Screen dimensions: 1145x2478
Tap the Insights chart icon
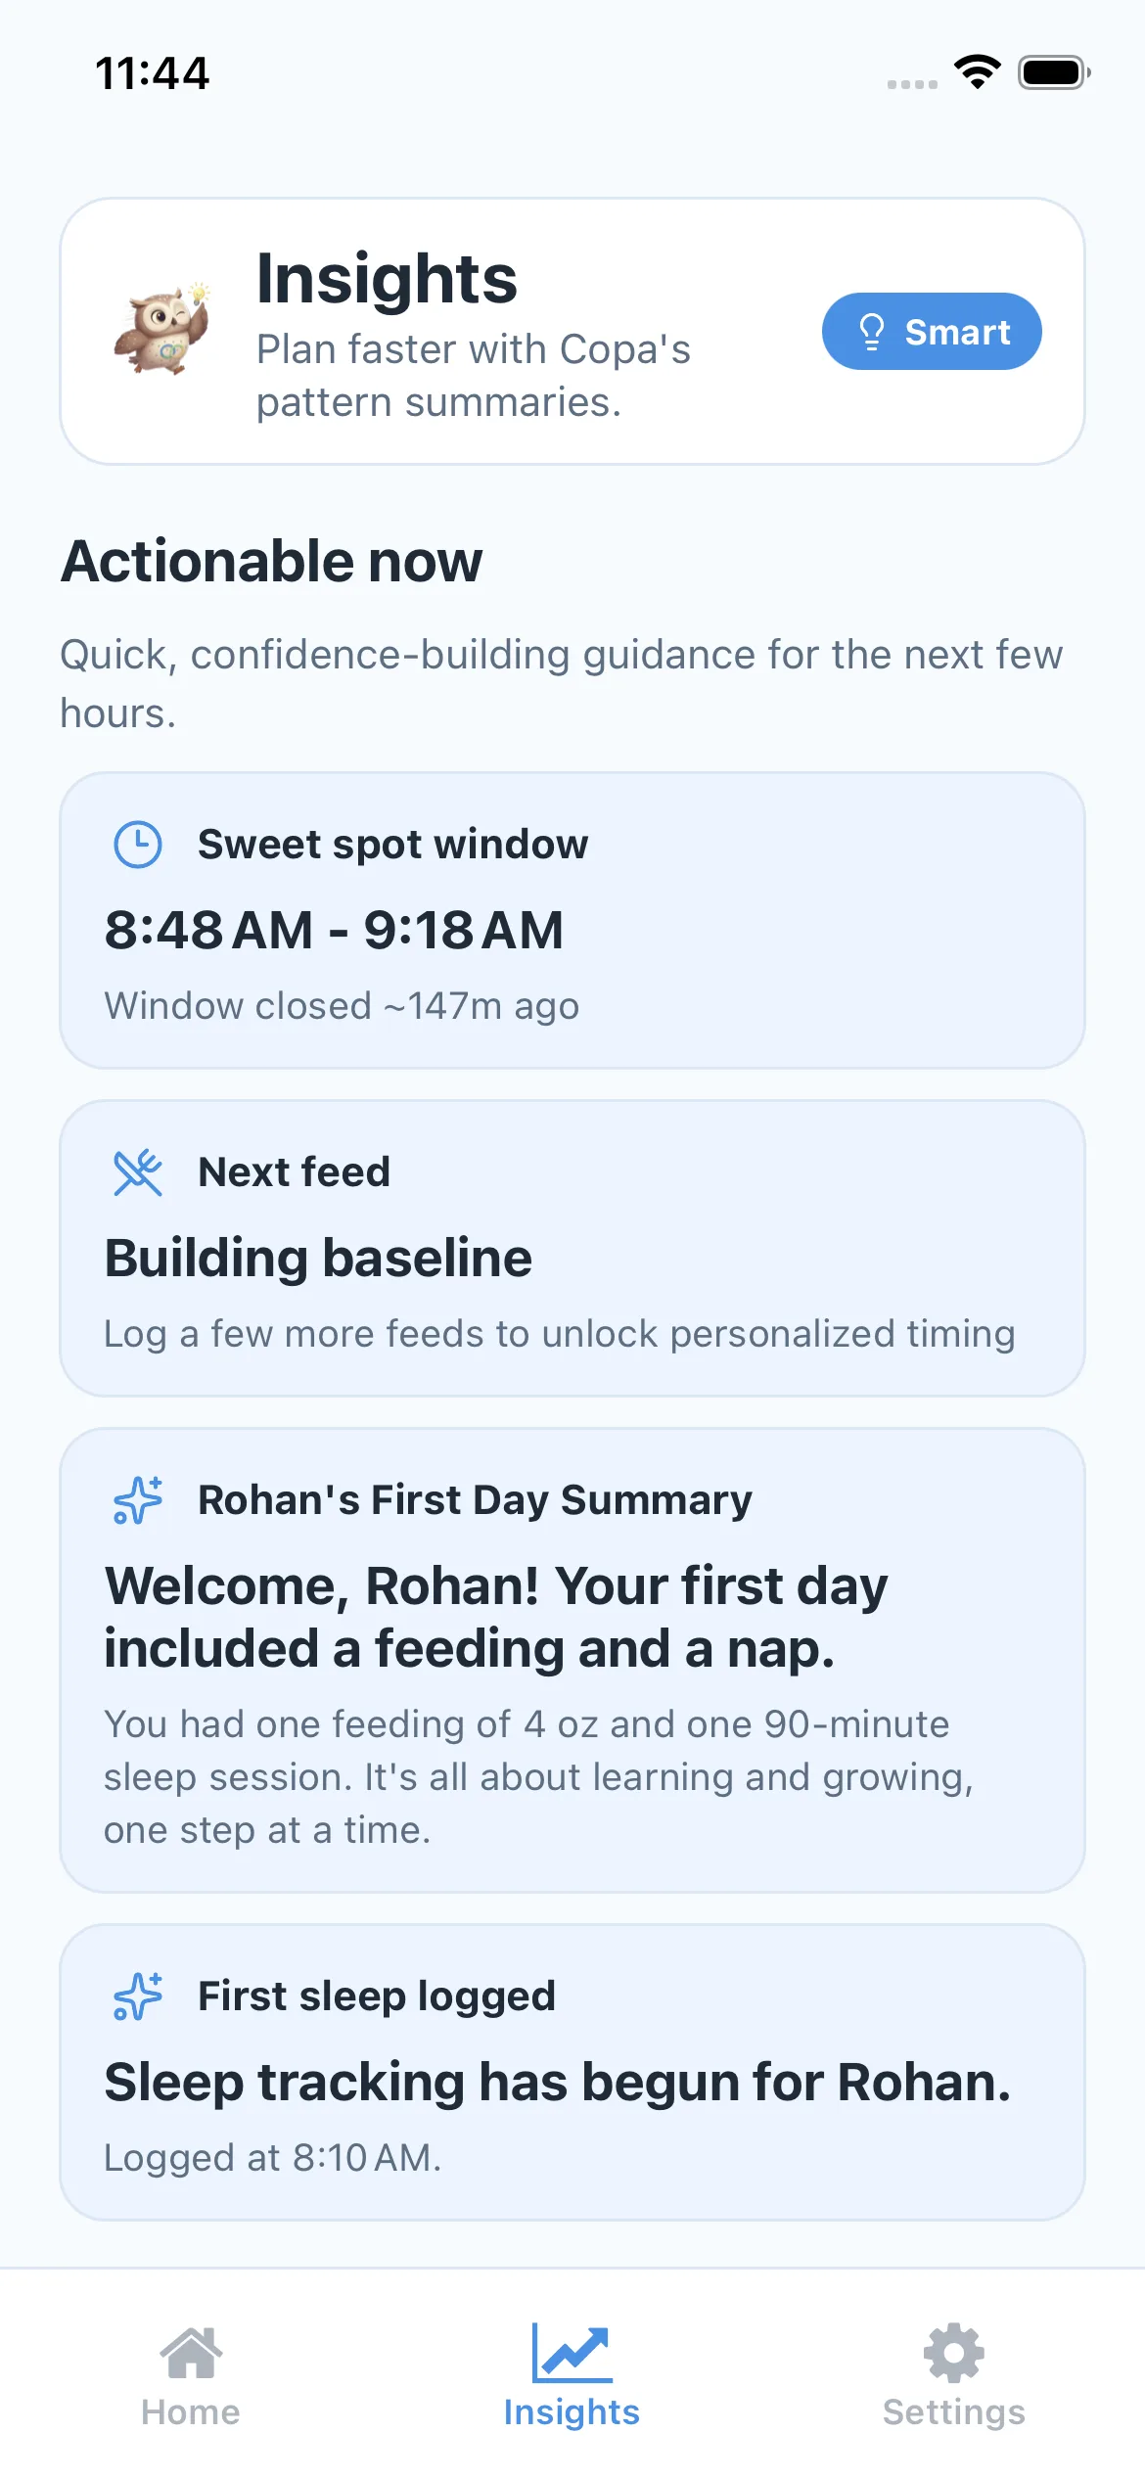click(x=572, y=2354)
